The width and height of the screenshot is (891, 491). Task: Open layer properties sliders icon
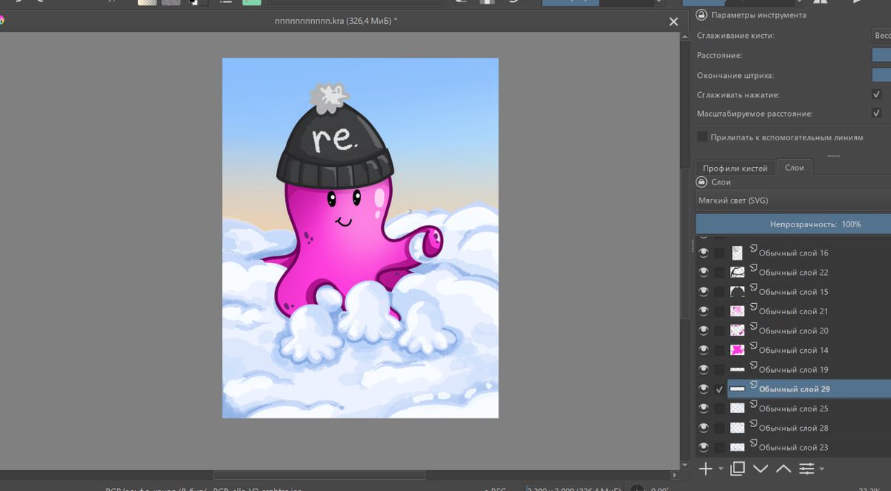pyautogui.click(x=806, y=469)
